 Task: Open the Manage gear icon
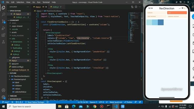(3, 97)
